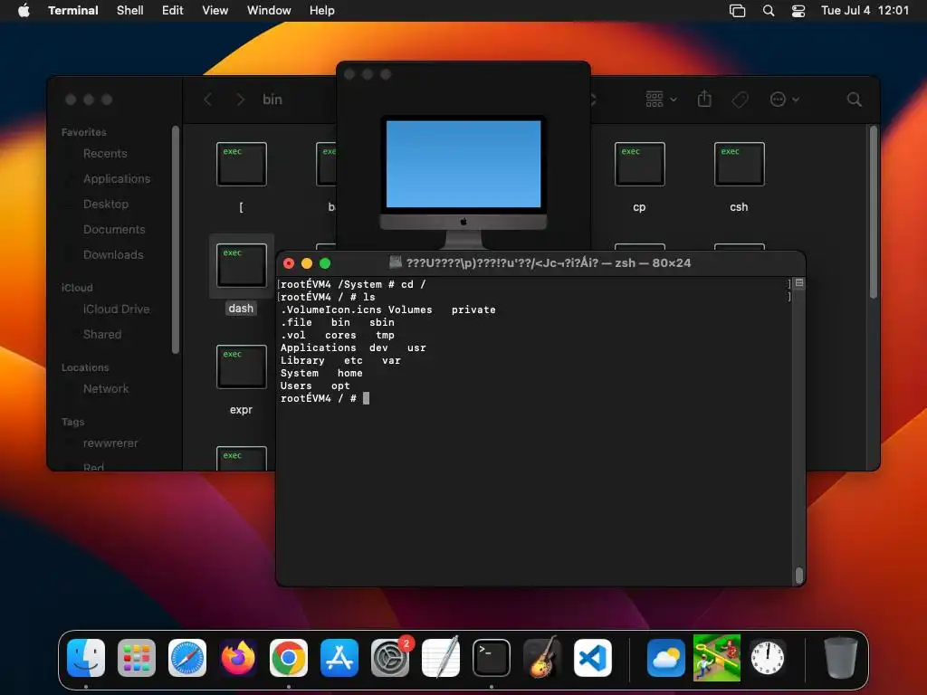Open the Shell menu
This screenshot has width=927, height=695.
[130, 11]
